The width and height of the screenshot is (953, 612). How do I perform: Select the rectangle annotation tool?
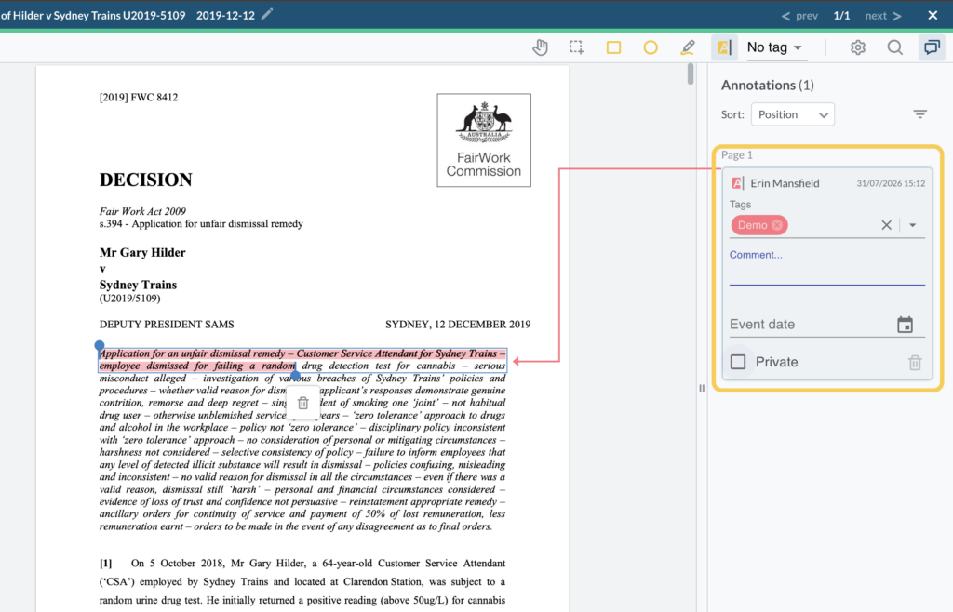tap(614, 47)
